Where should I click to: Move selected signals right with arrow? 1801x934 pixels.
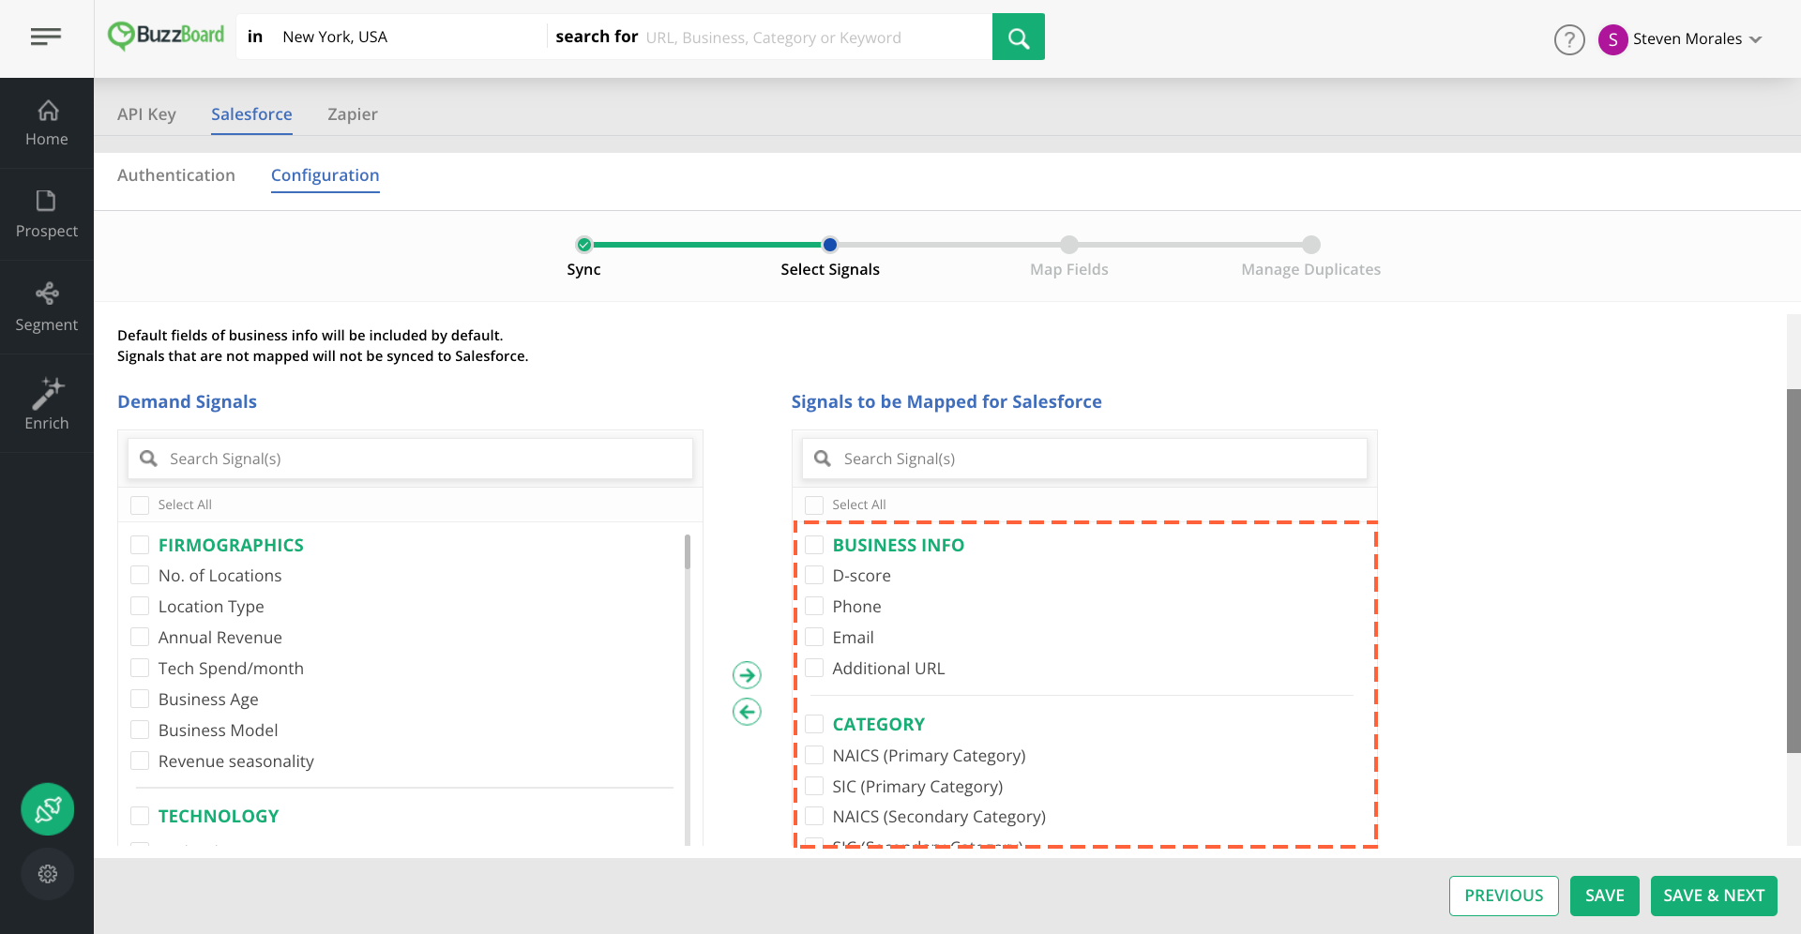coord(747,675)
